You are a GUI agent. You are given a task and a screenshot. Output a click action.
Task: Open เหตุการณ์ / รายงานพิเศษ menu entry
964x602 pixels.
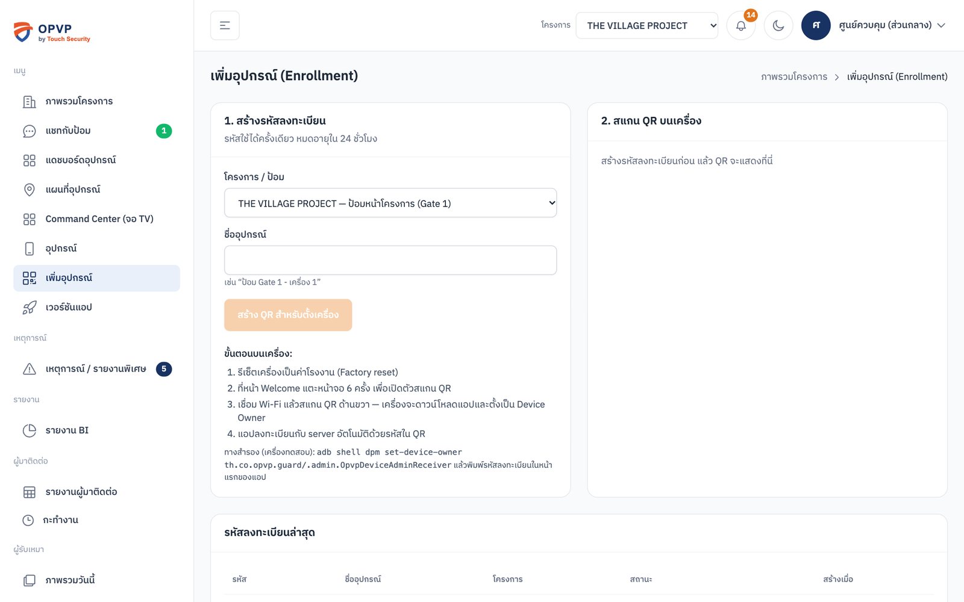(96, 369)
